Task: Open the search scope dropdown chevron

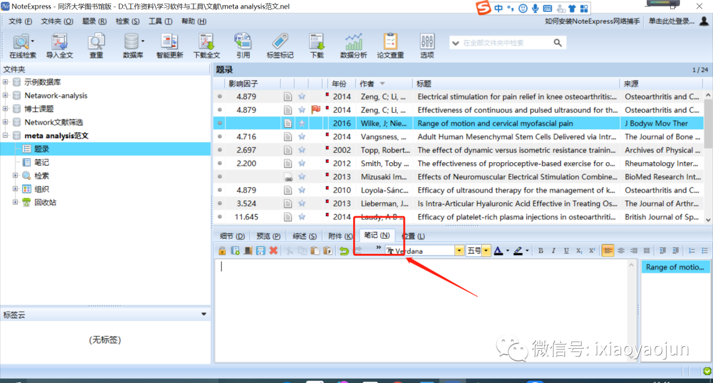Action: click(455, 43)
